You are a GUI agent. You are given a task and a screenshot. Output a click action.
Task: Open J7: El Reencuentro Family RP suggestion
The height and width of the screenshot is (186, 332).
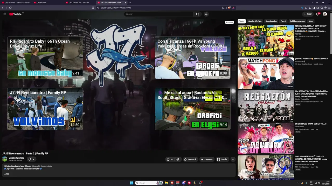(45, 109)
